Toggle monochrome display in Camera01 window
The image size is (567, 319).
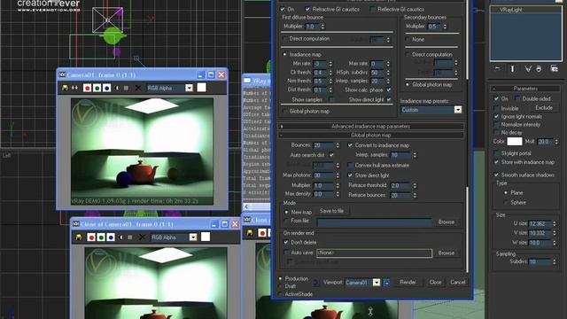click(126, 88)
